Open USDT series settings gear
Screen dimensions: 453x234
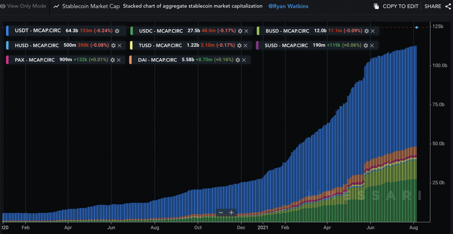pyautogui.click(x=117, y=31)
